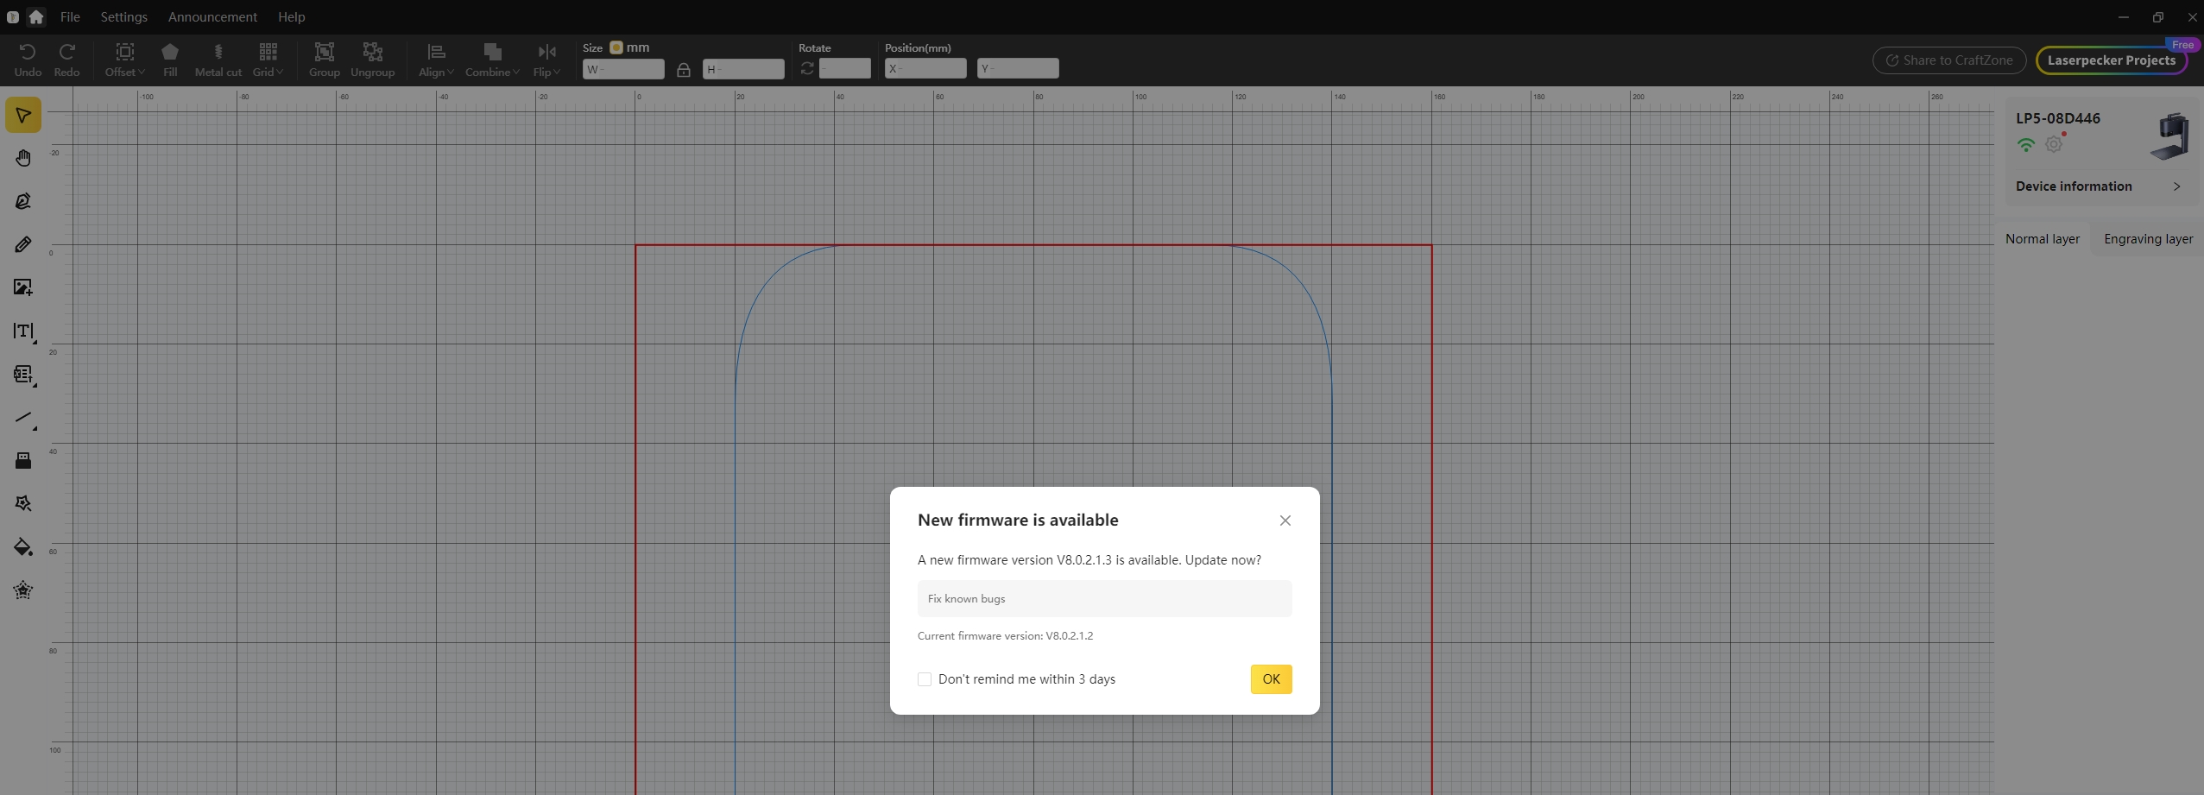Image resolution: width=2204 pixels, height=795 pixels.
Task: Choose the pencil drawing tool
Action: pos(23,245)
